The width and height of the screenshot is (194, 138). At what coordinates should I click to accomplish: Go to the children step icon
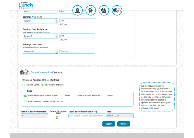coord(91,10)
